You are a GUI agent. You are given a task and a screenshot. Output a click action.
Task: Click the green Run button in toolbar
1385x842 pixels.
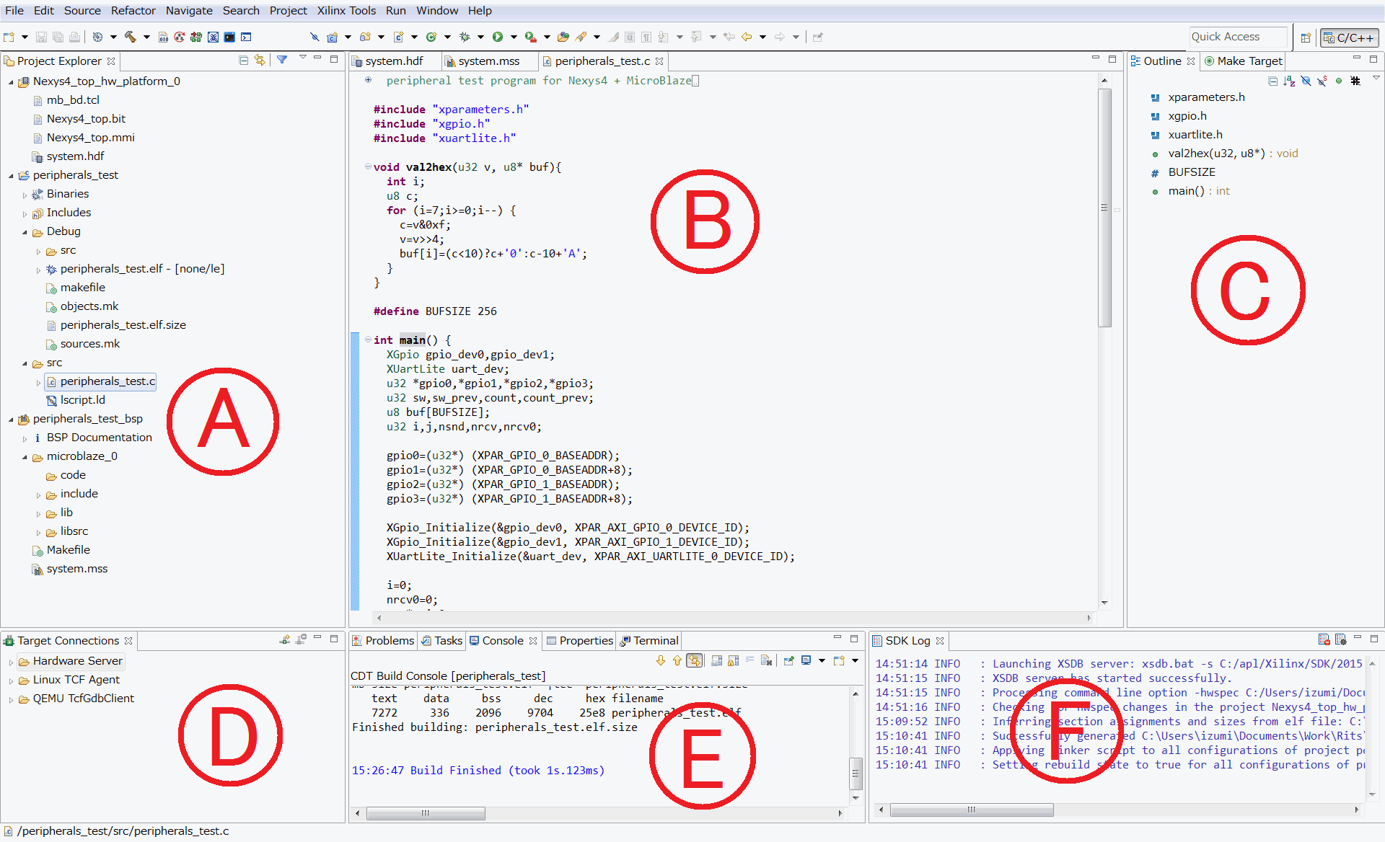click(x=498, y=37)
